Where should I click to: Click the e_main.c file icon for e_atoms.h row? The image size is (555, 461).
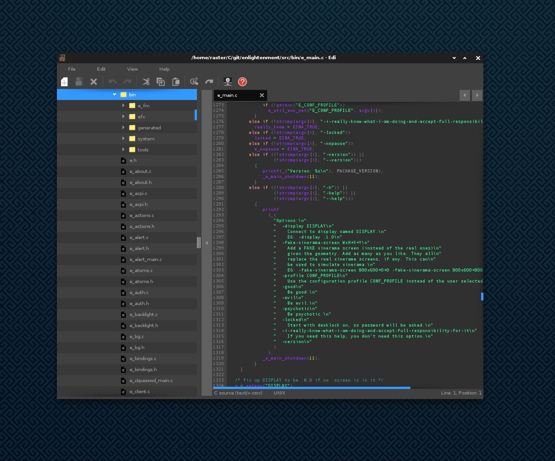point(123,282)
